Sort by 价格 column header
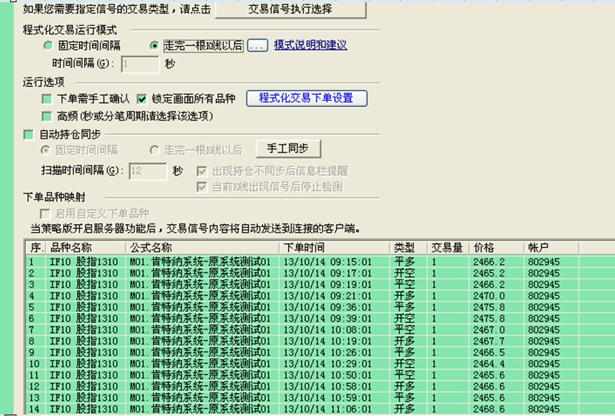The width and height of the screenshot is (615, 416). coord(496,248)
